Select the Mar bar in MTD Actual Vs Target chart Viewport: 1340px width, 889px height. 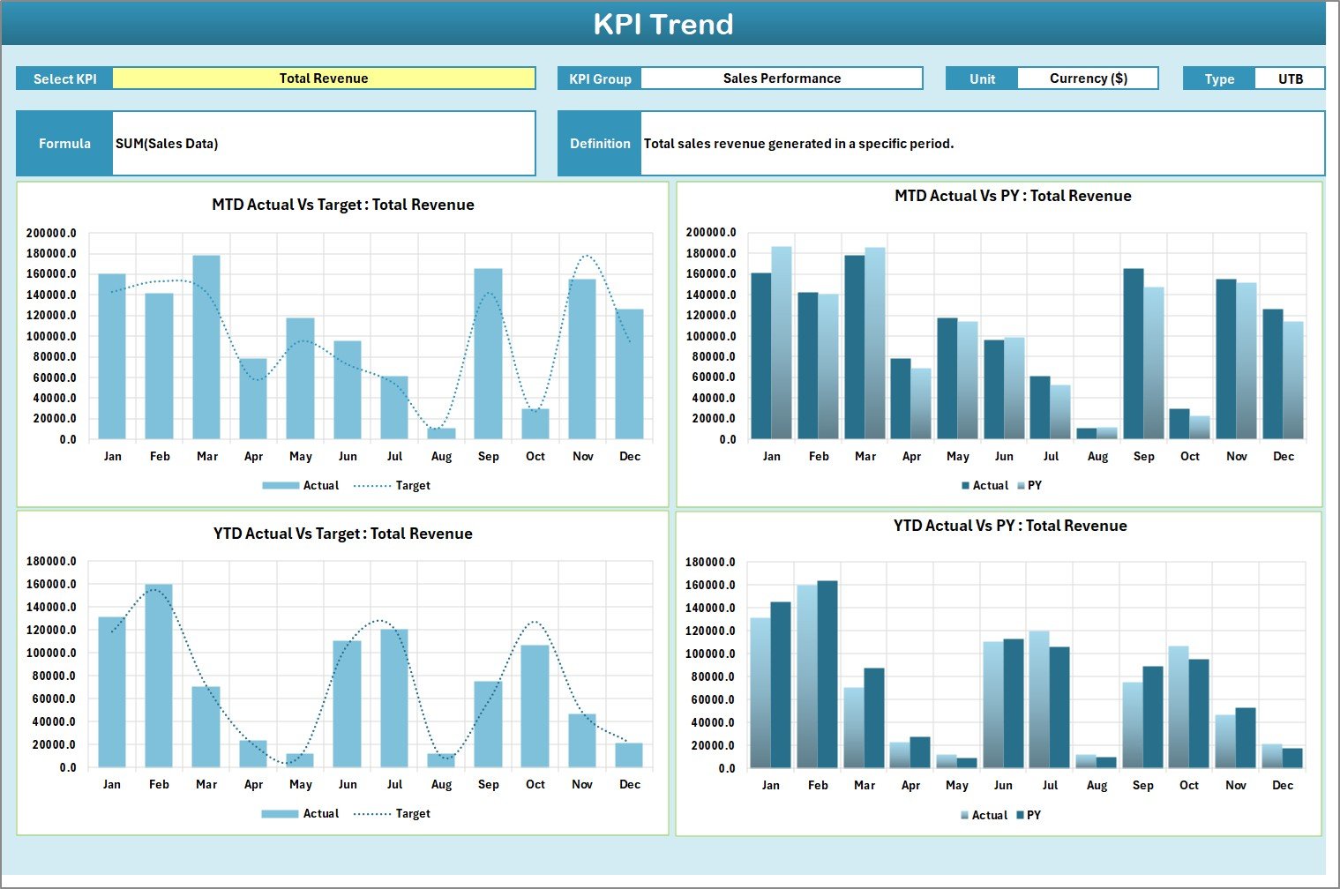206,347
